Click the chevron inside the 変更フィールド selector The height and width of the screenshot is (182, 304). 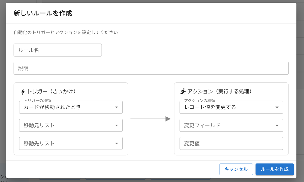277,125
